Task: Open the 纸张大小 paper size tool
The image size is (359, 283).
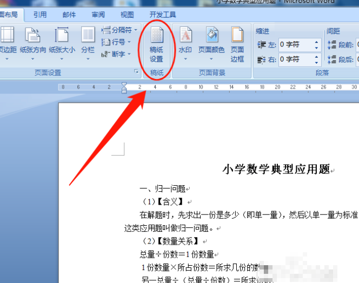Action: pyautogui.click(x=62, y=43)
